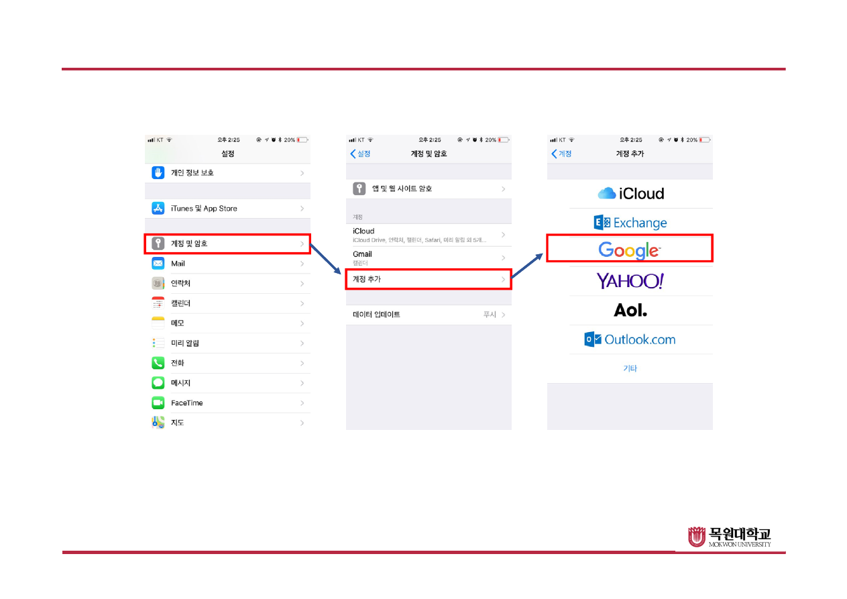Tap the 계정 및 암호 key icon
This screenshot has height=599, width=847.
coord(158,243)
